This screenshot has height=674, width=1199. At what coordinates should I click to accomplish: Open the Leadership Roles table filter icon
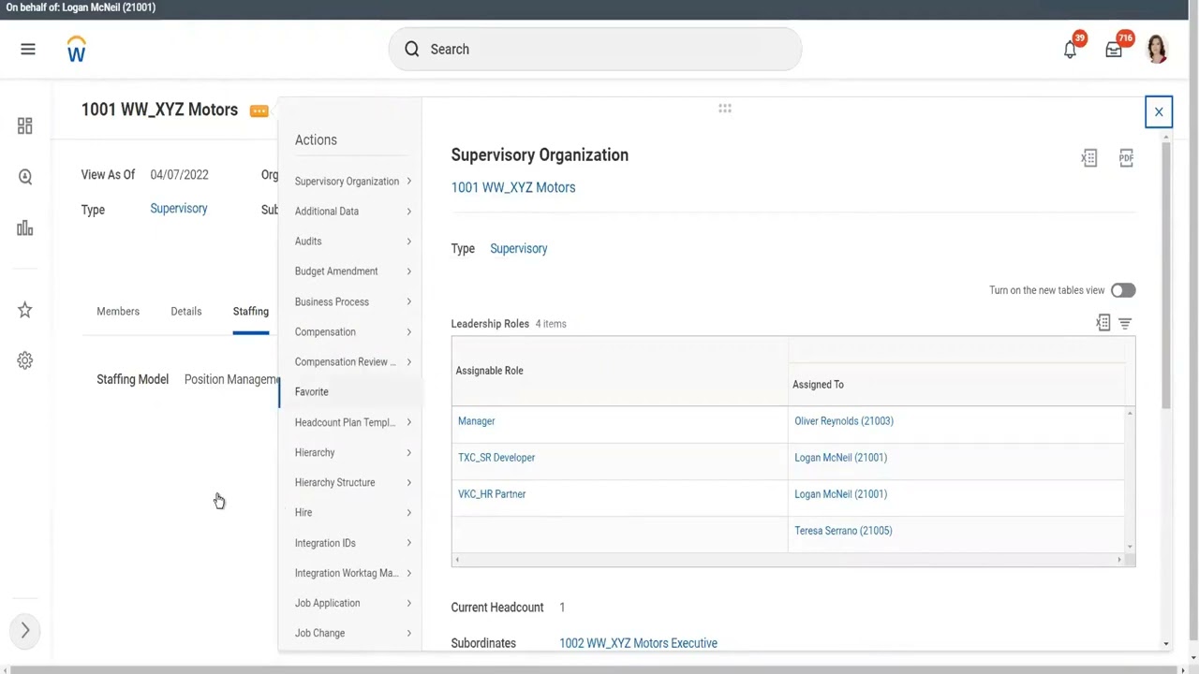point(1125,323)
